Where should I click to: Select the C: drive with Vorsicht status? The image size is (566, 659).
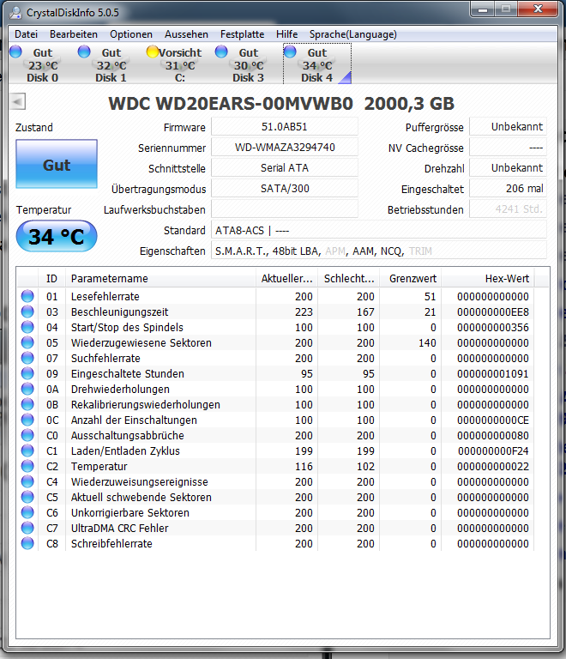180,64
